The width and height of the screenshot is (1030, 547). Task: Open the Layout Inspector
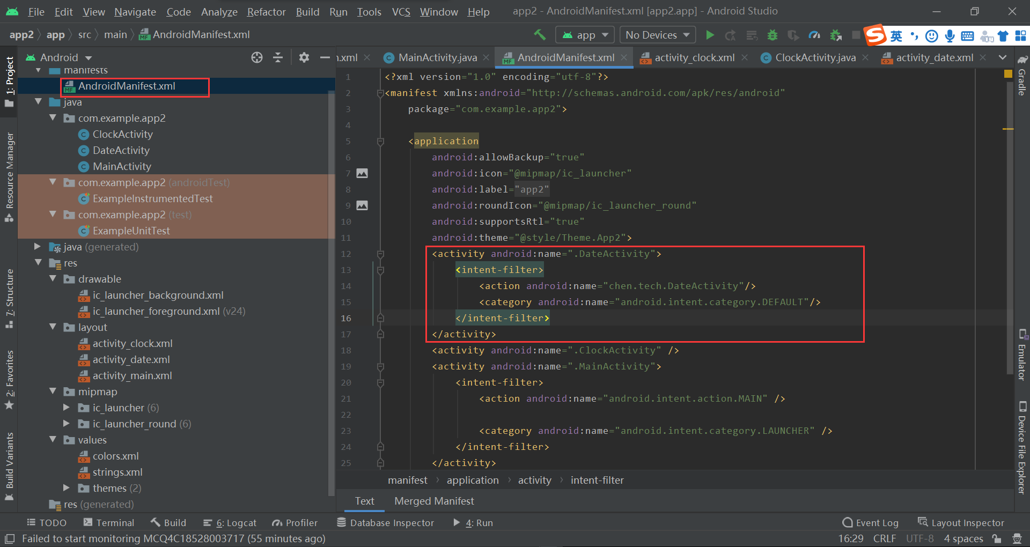pos(961,523)
